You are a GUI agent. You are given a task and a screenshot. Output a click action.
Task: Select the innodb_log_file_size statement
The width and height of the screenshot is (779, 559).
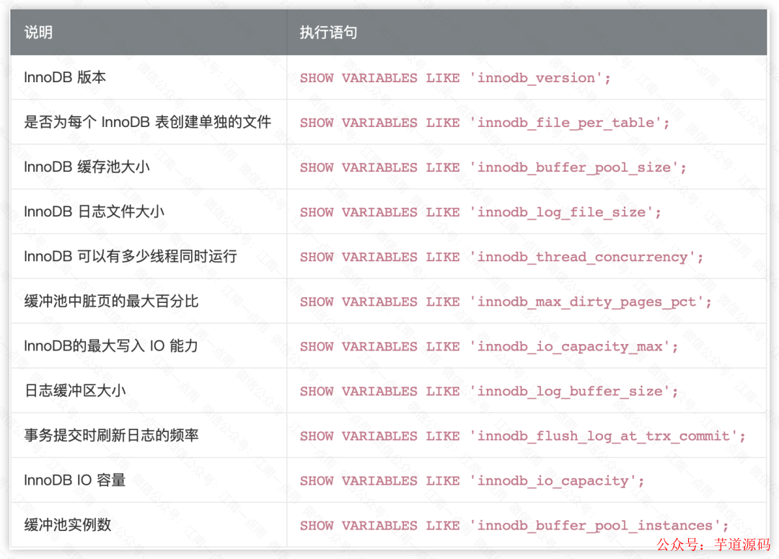(480, 212)
